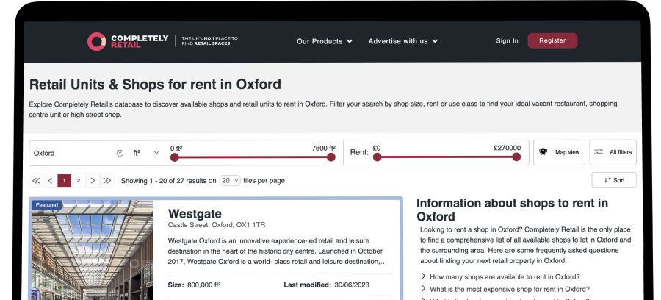Screen dimensions: 661x300
Task: Grab the minimum rent slider handle at £0
Action: 378,157
